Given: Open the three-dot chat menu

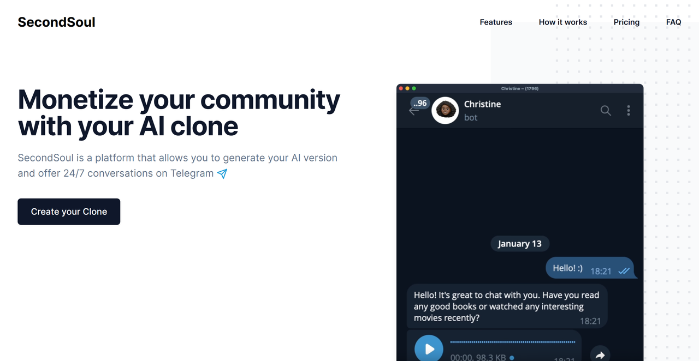Looking at the screenshot, I should (629, 110).
